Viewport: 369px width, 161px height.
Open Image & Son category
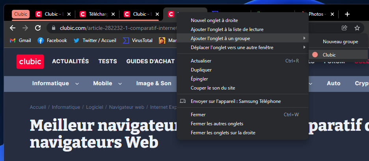[x=154, y=83]
